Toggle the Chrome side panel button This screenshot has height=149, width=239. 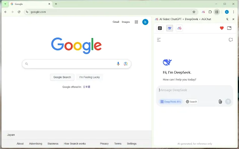coord(217,12)
